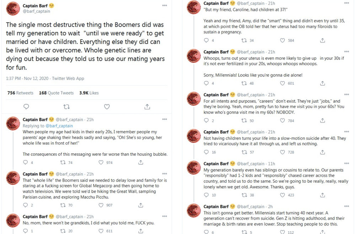Open the 1:37 PM Nov 12, 2020 timestamp
Screen dimensions: 364x234
click(x=28, y=79)
